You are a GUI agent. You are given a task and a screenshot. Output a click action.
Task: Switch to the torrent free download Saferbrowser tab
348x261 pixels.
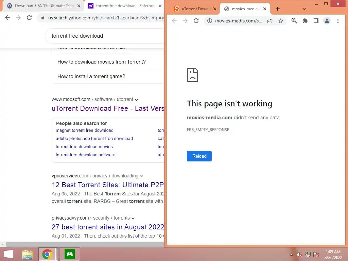click(124, 6)
